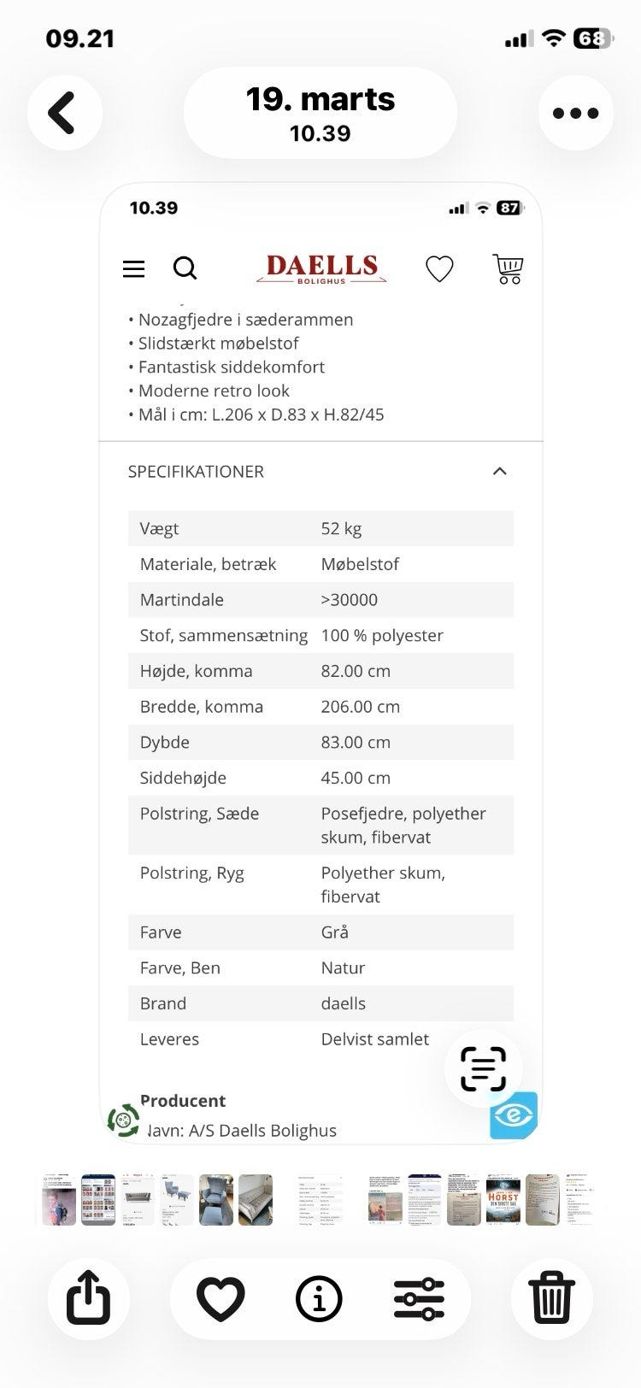Tap the search magnifier in Daells header
The height and width of the screenshot is (1388, 641).
185,268
